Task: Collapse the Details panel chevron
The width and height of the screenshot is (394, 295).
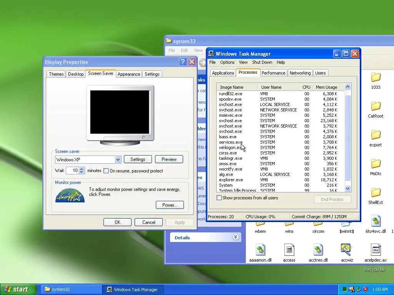Action: [x=235, y=237]
